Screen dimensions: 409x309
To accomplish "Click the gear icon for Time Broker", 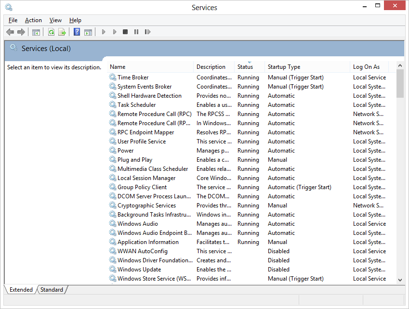I will tap(113, 77).
